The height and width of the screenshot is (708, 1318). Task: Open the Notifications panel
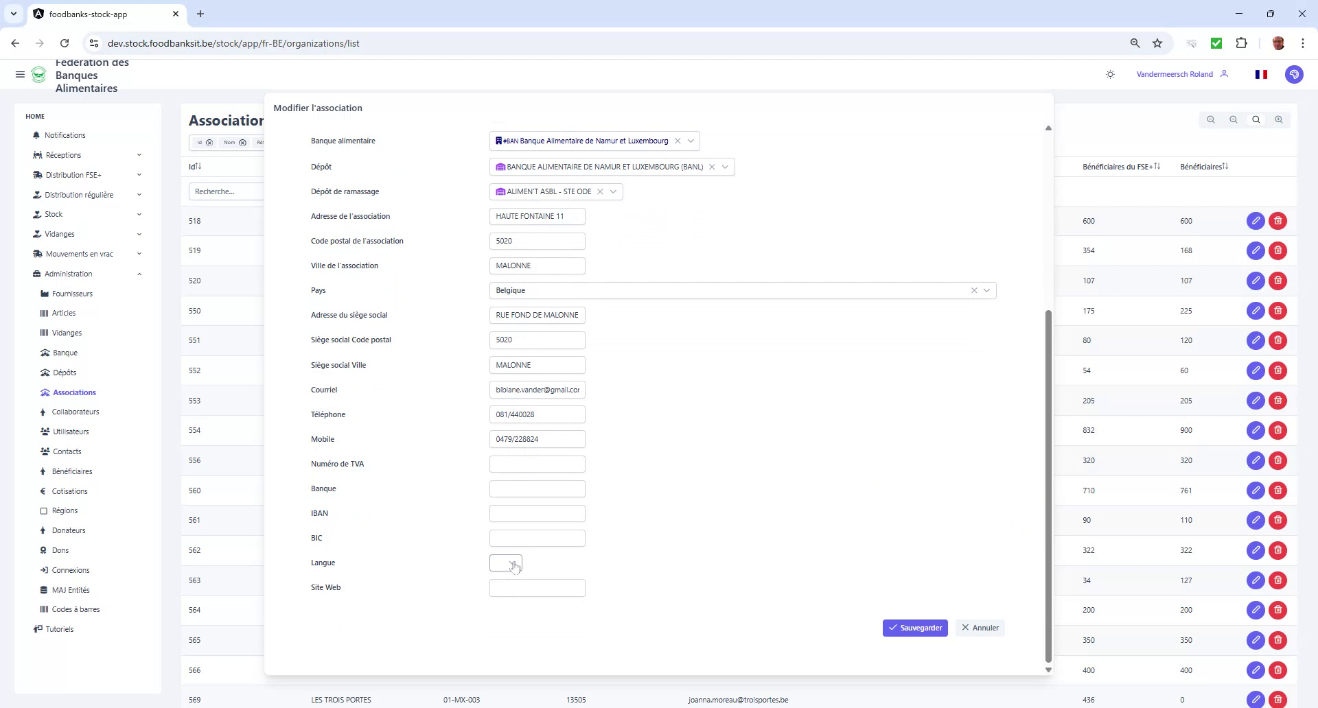click(65, 135)
